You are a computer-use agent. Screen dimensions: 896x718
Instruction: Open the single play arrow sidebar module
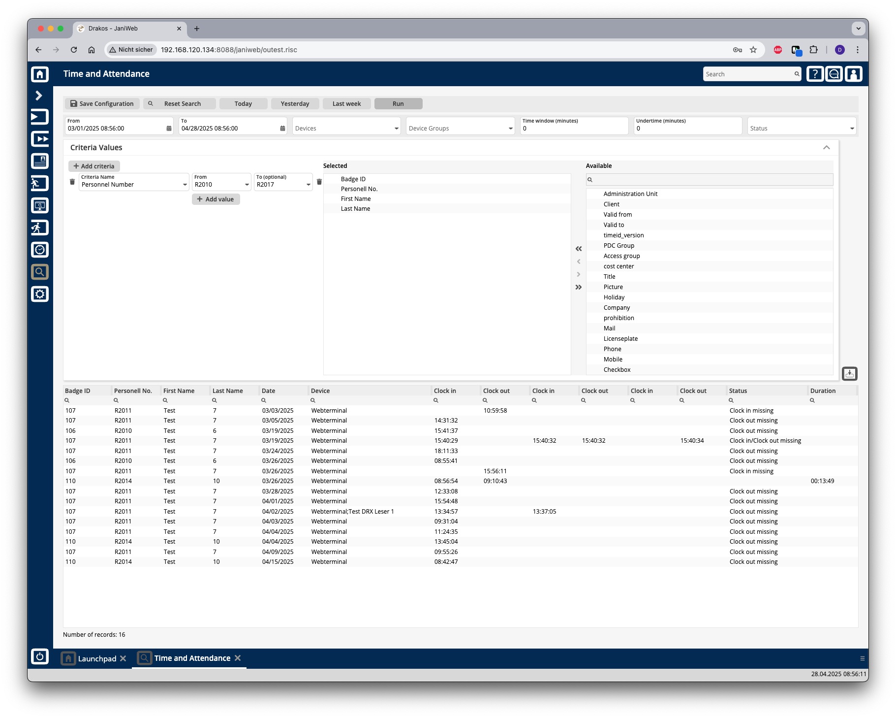point(40,117)
